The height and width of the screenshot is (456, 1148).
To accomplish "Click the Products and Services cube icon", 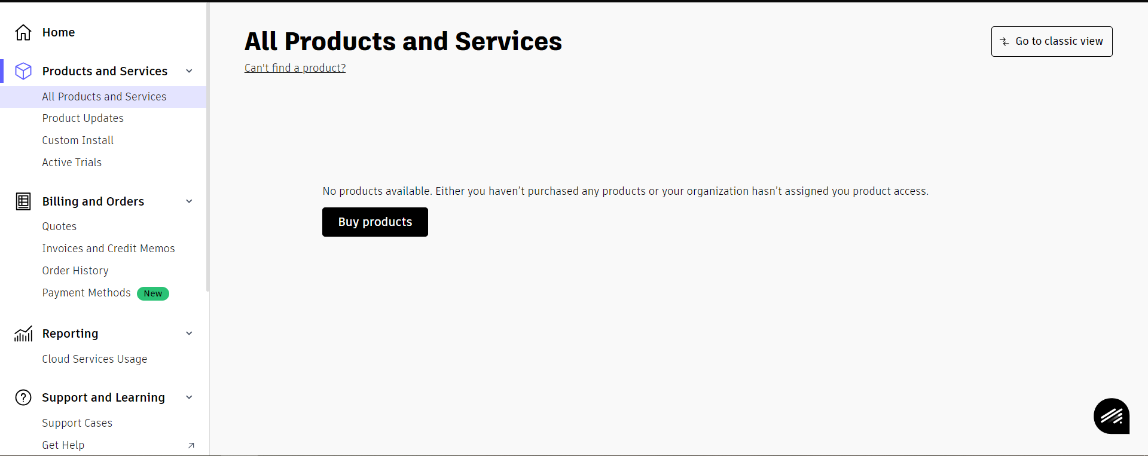I will pos(23,71).
